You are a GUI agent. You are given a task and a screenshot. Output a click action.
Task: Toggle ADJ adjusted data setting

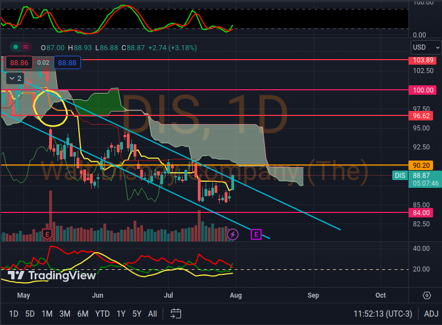pyautogui.click(x=431, y=313)
